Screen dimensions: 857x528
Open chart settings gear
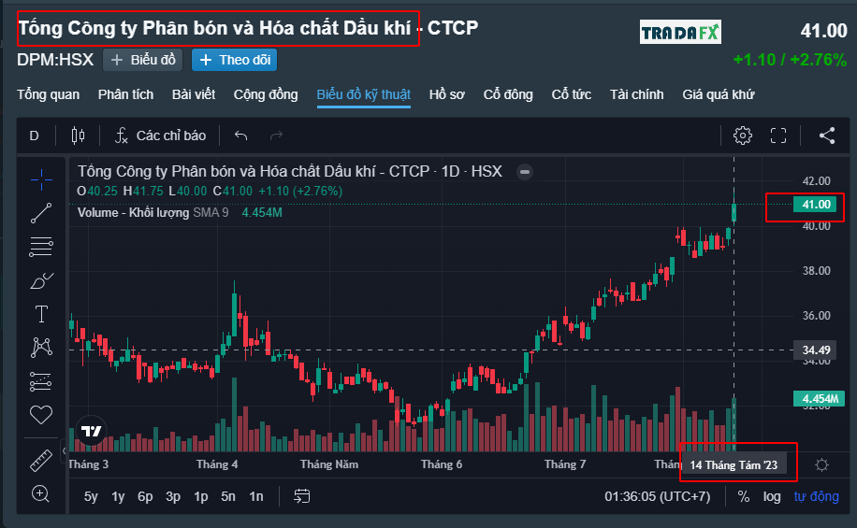click(x=743, y=136)
